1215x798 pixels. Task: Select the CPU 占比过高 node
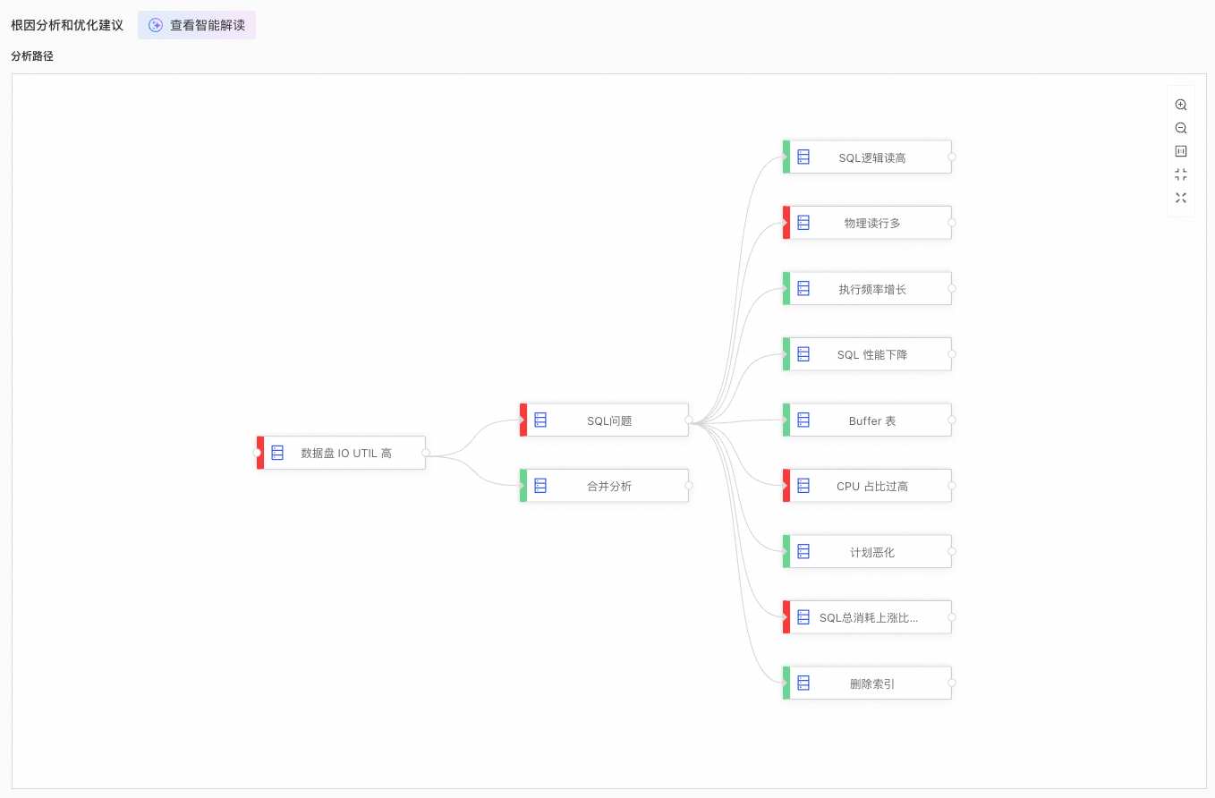coord(871,487)
